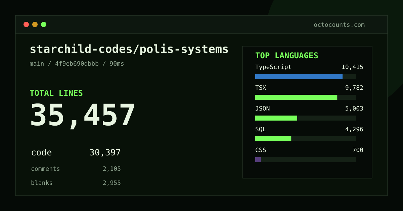
Task: Click the 2,955 blanks count
Action: (x=112, y=183)
